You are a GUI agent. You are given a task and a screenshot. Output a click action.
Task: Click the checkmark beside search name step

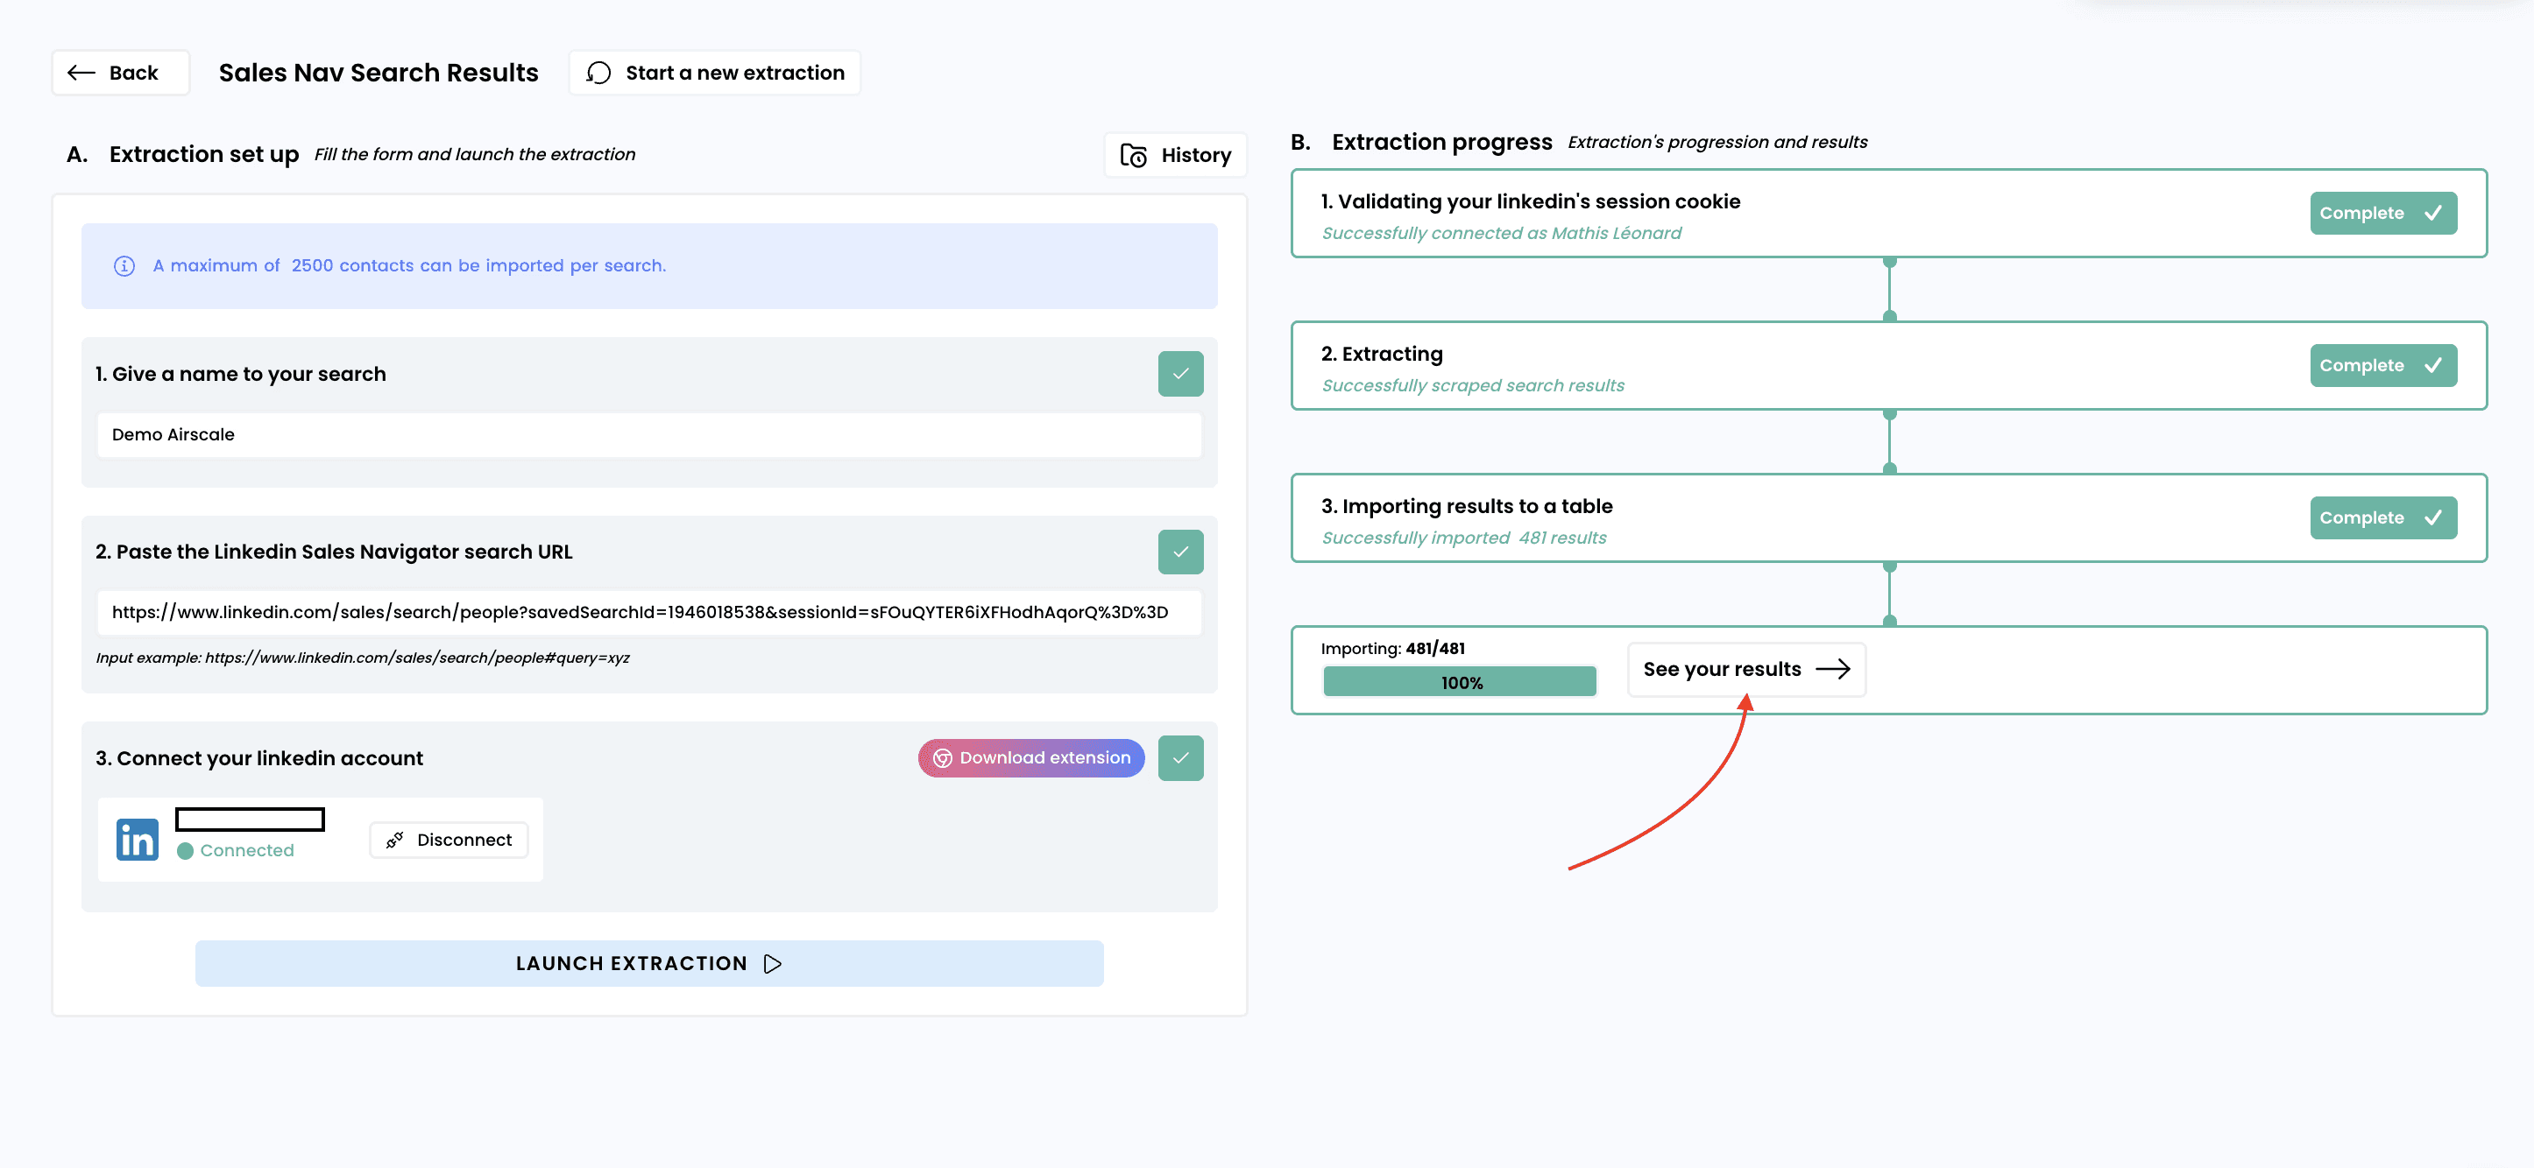[1180, 374]
